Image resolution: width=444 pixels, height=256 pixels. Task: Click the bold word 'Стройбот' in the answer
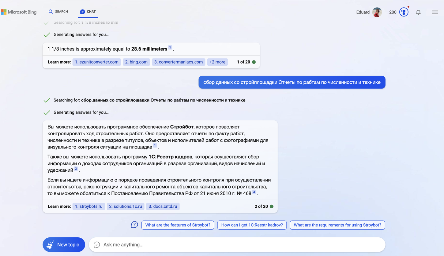point(182,127)
